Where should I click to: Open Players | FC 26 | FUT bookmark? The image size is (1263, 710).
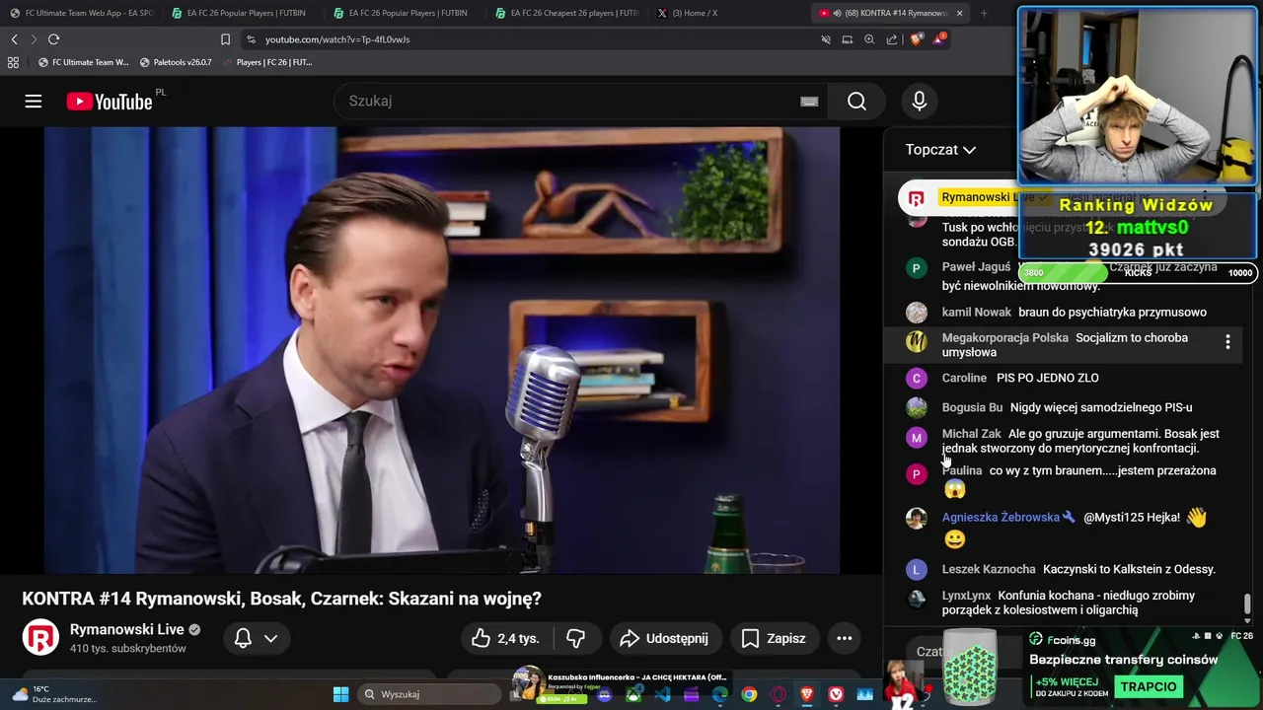tap(266, 62)
